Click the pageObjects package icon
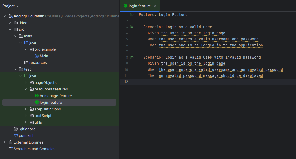The image size is (296, 159). pyautogui.click(x=32, y=82)
